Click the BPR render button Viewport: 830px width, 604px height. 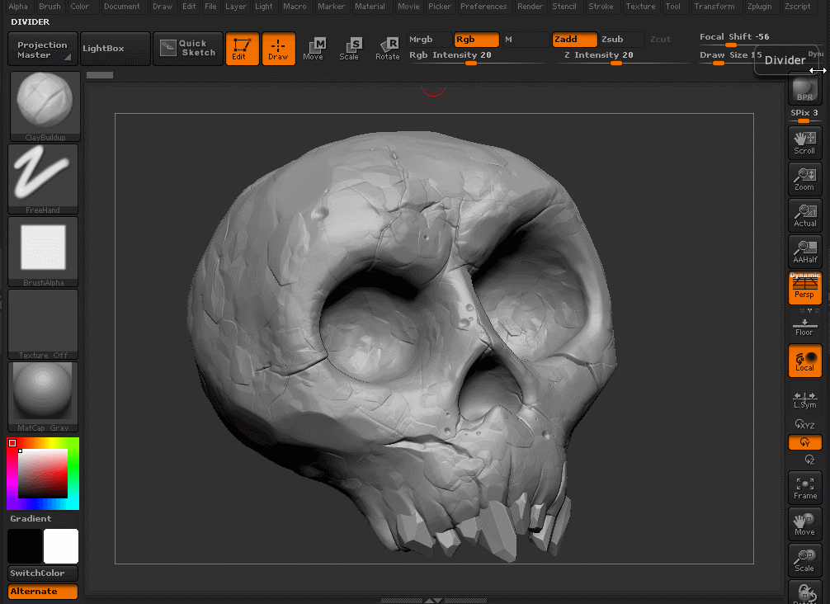pos(804,89)
